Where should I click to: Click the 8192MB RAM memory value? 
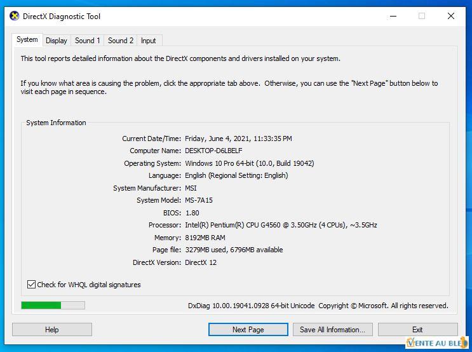(x=205, y=238)
